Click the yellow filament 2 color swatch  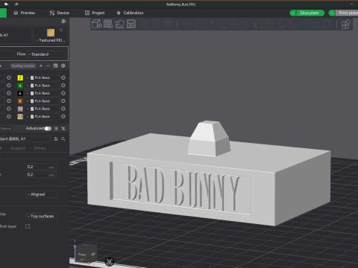click(x=20, y=77)
